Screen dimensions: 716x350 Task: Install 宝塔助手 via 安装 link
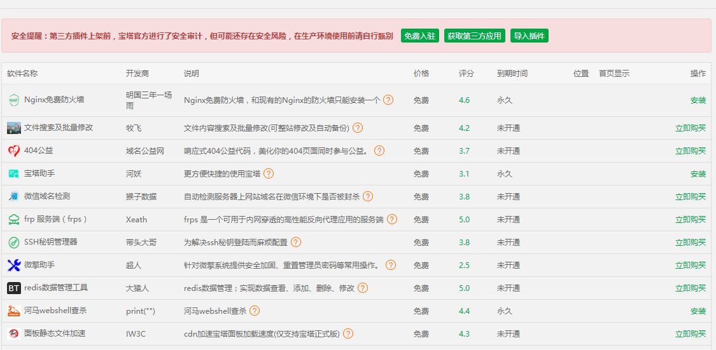[x=698, y=173]
